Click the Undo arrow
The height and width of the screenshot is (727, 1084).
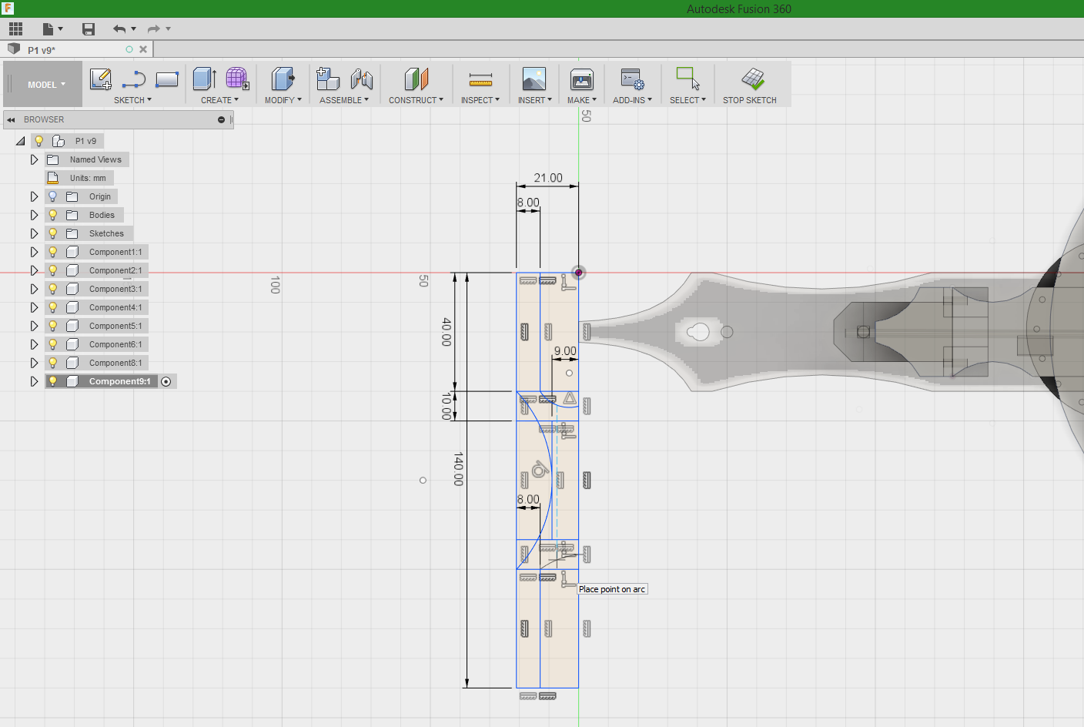[119, 29]
